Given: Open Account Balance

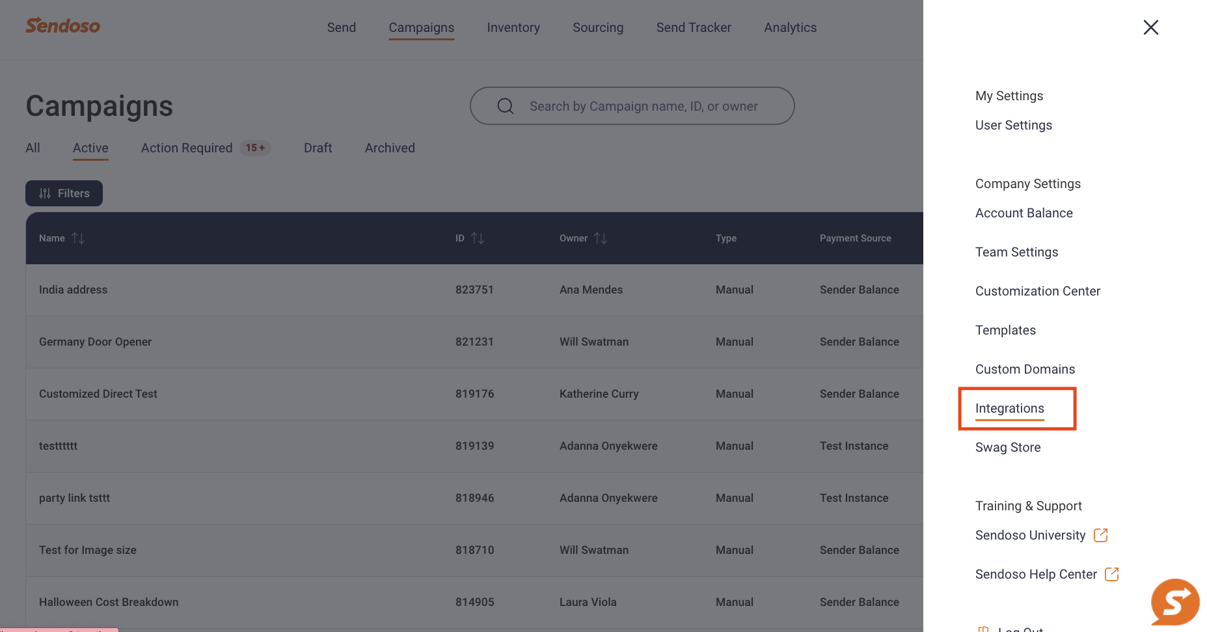Looking at the screenshot, I should click(1024, 213).
